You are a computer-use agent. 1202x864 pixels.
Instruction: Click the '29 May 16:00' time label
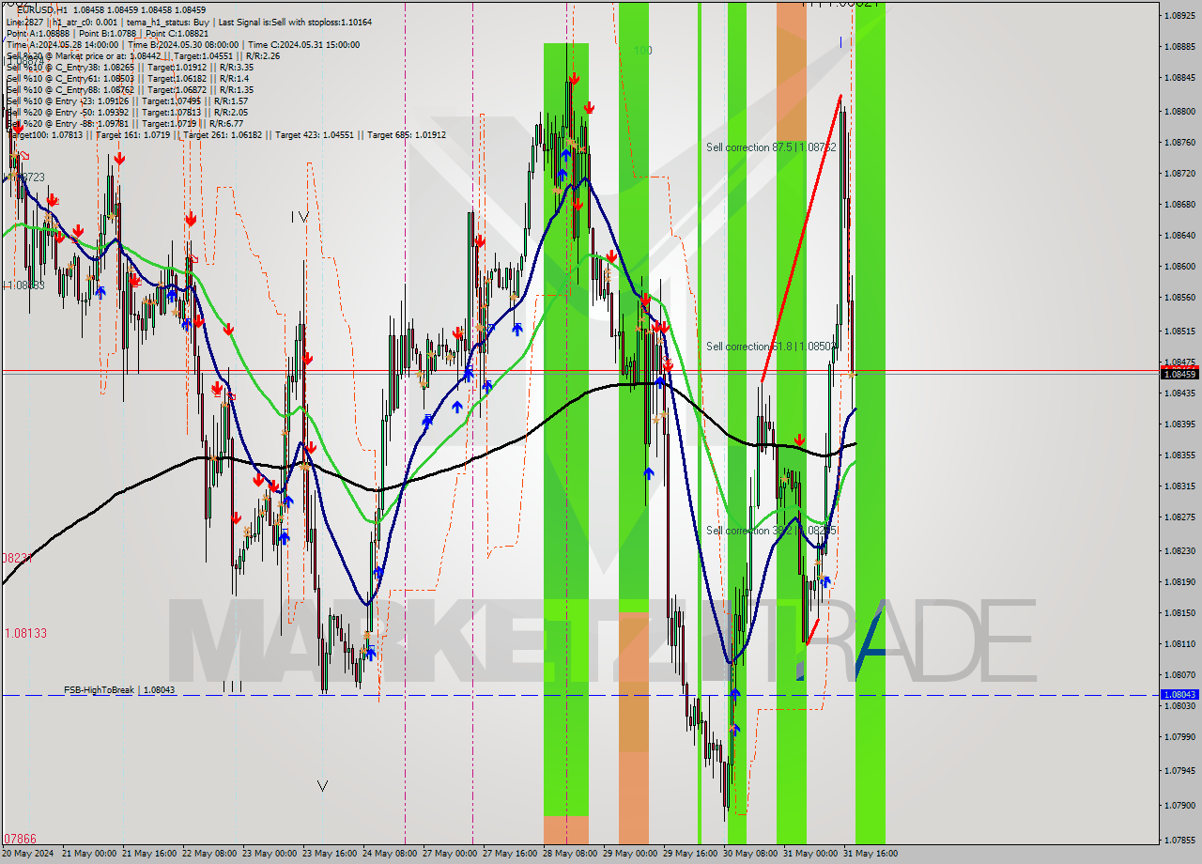coord(690,854)
